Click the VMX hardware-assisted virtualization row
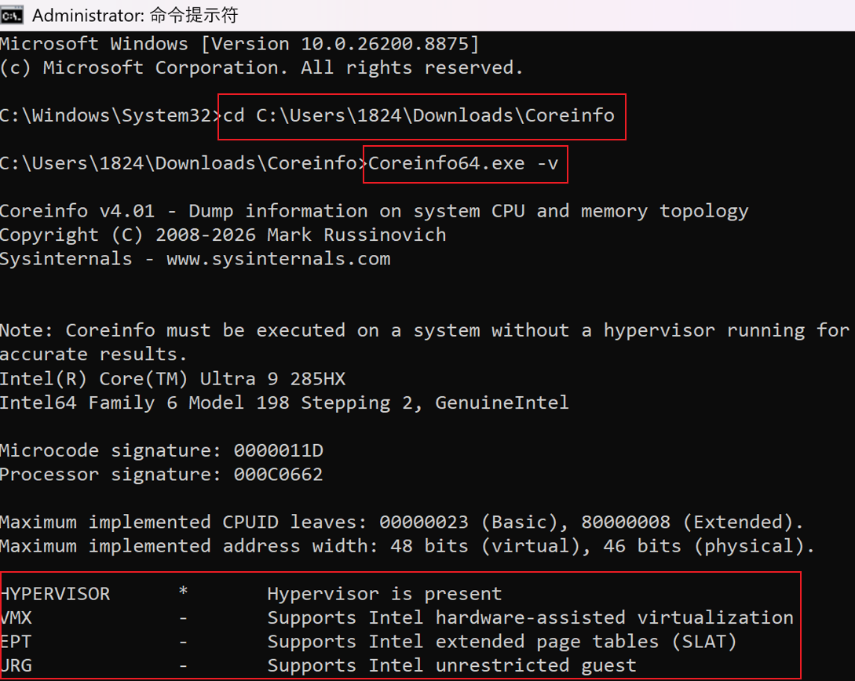Screen dimensions: 855x681 click(396, 617)
